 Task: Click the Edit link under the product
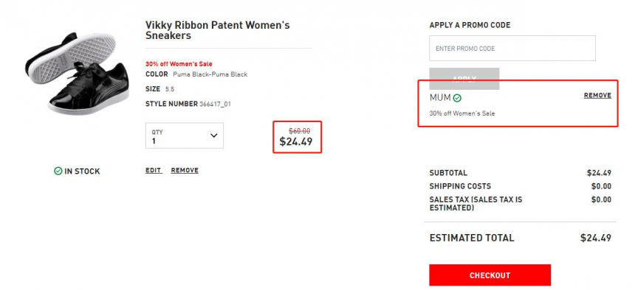(x=154, y=171)
